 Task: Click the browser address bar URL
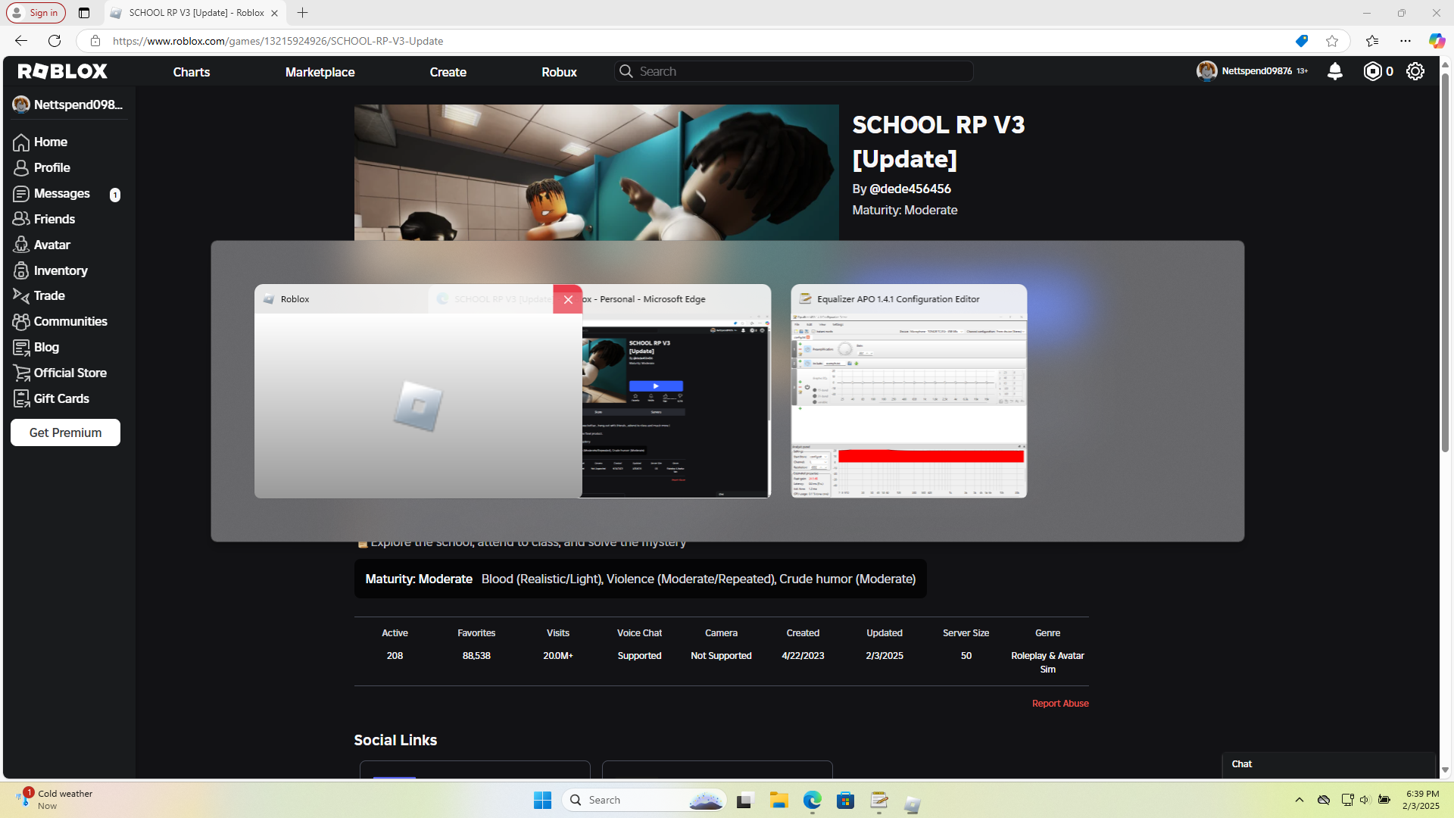click(278, 41)
